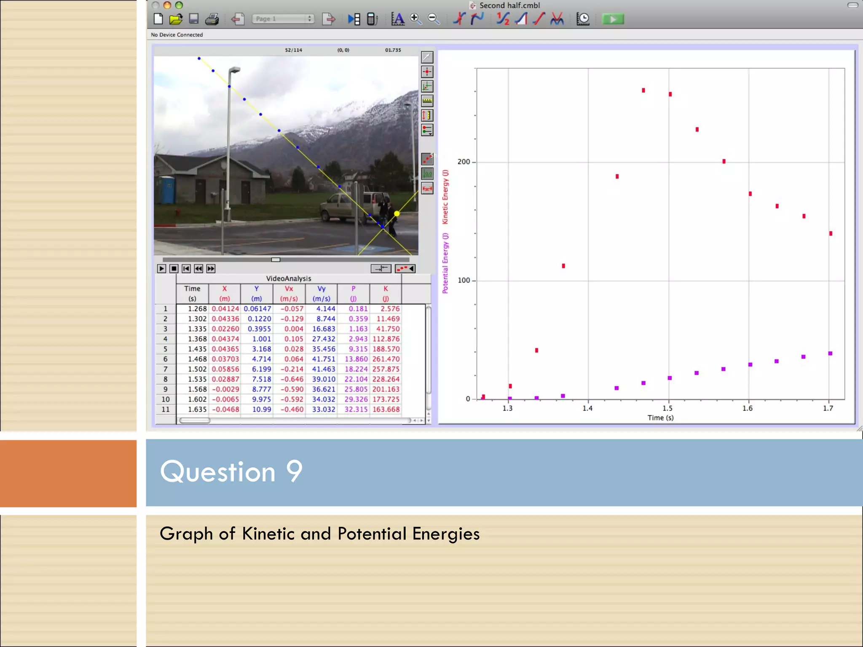Click the Kinetic Energy axis label
The width and height of the screenshot is (863, 647).
[445, 197]
